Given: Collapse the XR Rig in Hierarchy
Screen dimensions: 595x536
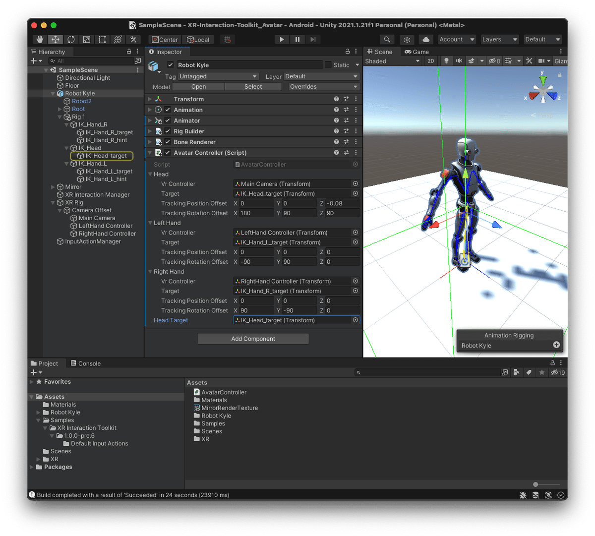Looking at the screenshot, I should (54, 203).
